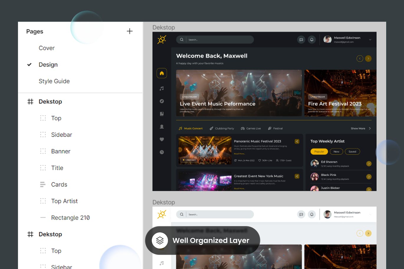Open notifications via the bell icon
404x269 pixels.
coord(312,39)
